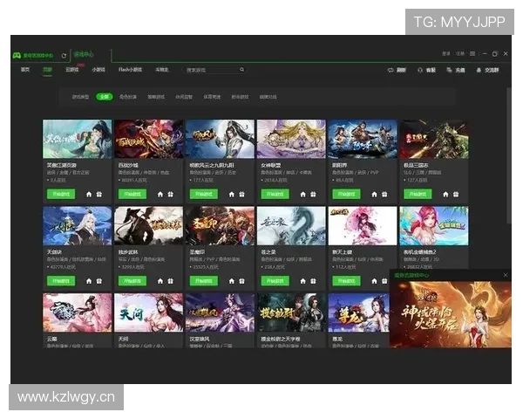Start the 圣魔印 game
Viewport: 523px width, 419px height.
click(x=204, y=281)
